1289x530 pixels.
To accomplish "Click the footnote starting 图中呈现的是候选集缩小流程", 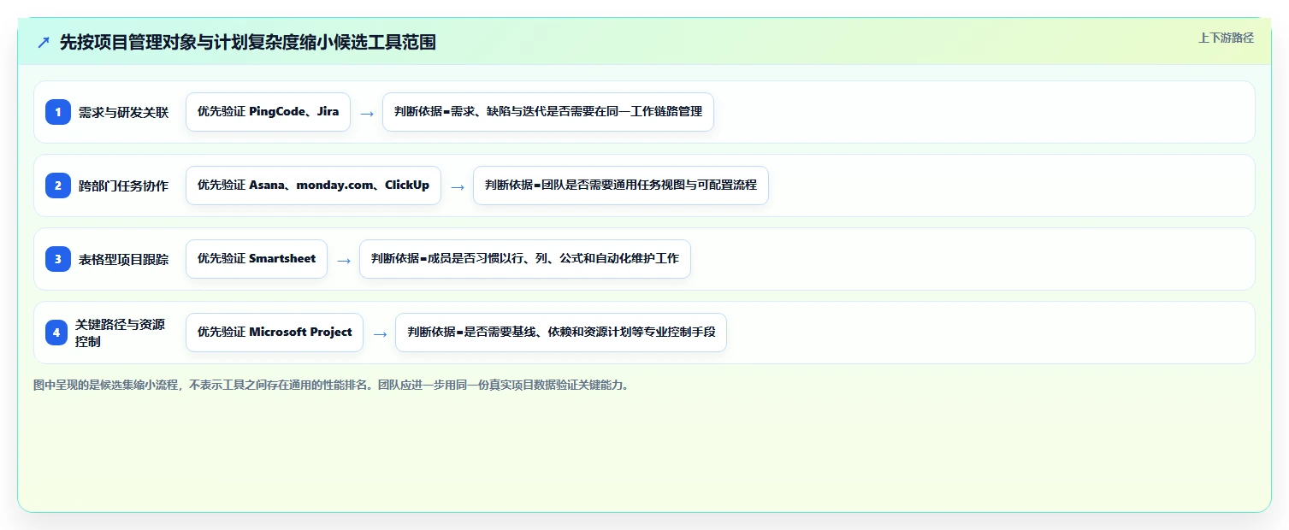I will [x=333, y=386].
